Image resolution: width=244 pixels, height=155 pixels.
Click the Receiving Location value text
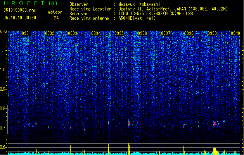pos(173,9)
